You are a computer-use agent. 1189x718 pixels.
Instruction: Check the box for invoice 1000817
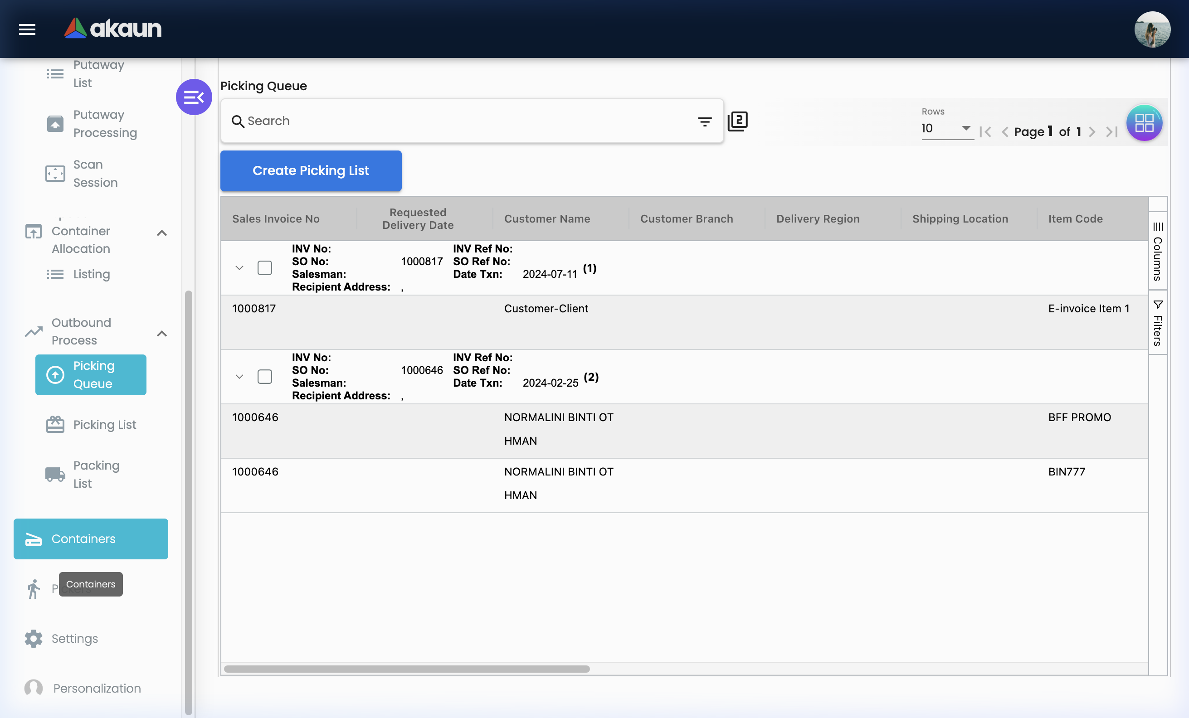[x=264, y=268]
